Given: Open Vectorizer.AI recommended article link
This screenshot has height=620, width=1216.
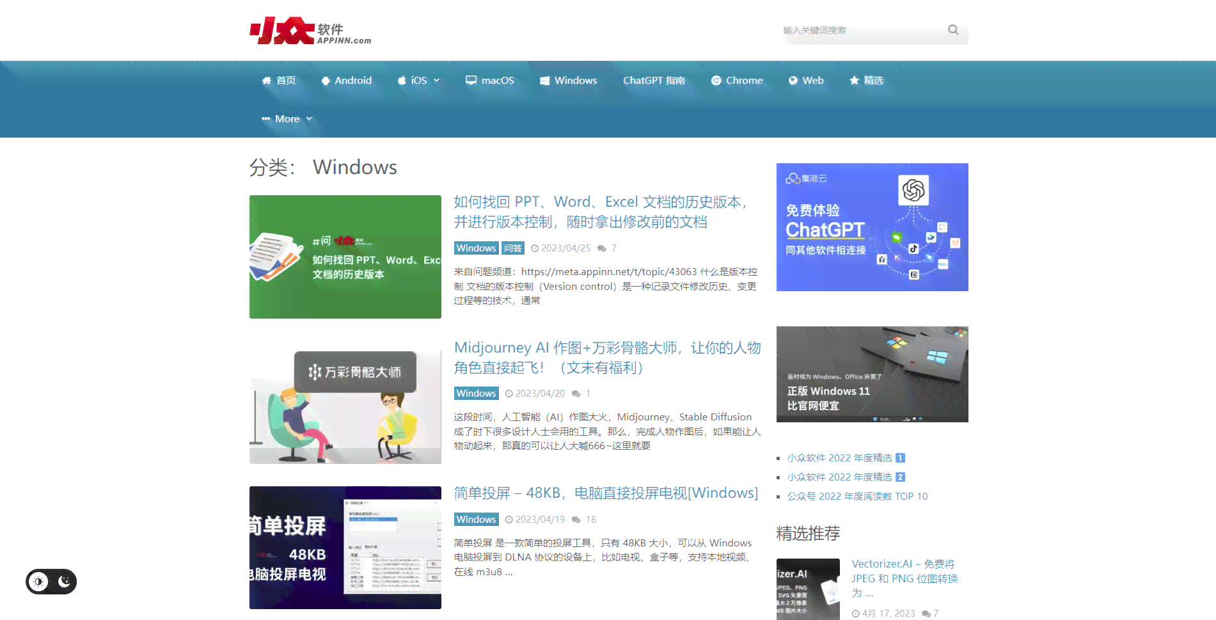Looking at the screenshot, I should tap(904, 578).
